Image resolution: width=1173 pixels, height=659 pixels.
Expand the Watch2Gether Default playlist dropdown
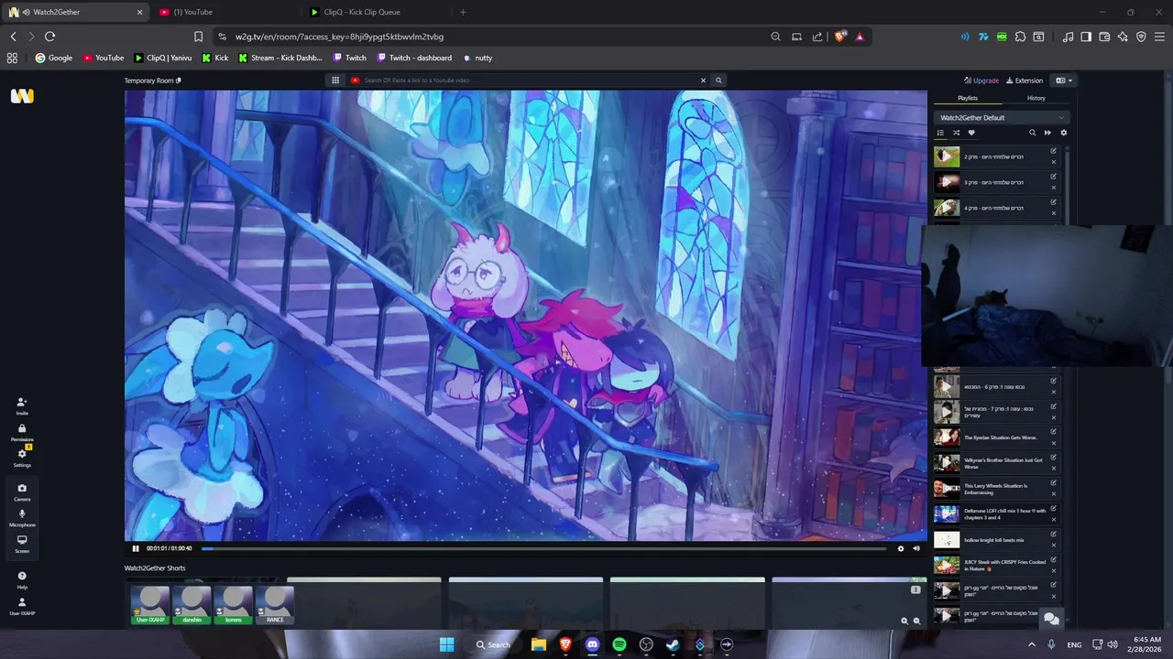1002,117
